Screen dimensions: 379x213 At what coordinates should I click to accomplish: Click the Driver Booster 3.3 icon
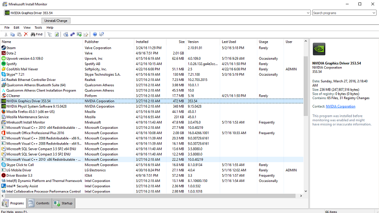[x=4, y=175]
